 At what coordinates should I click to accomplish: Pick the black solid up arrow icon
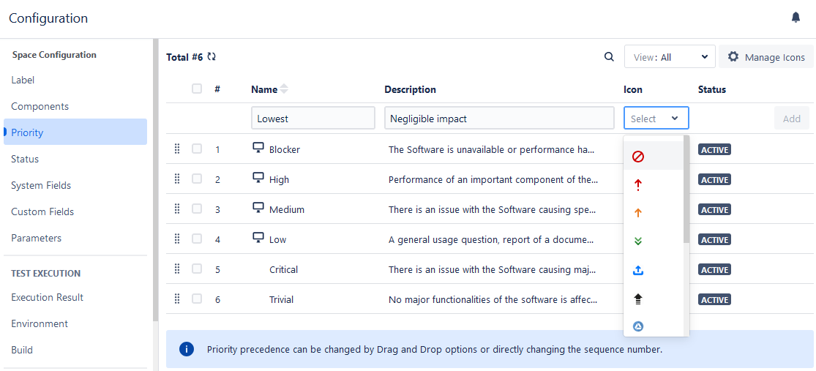pos(637,299)
